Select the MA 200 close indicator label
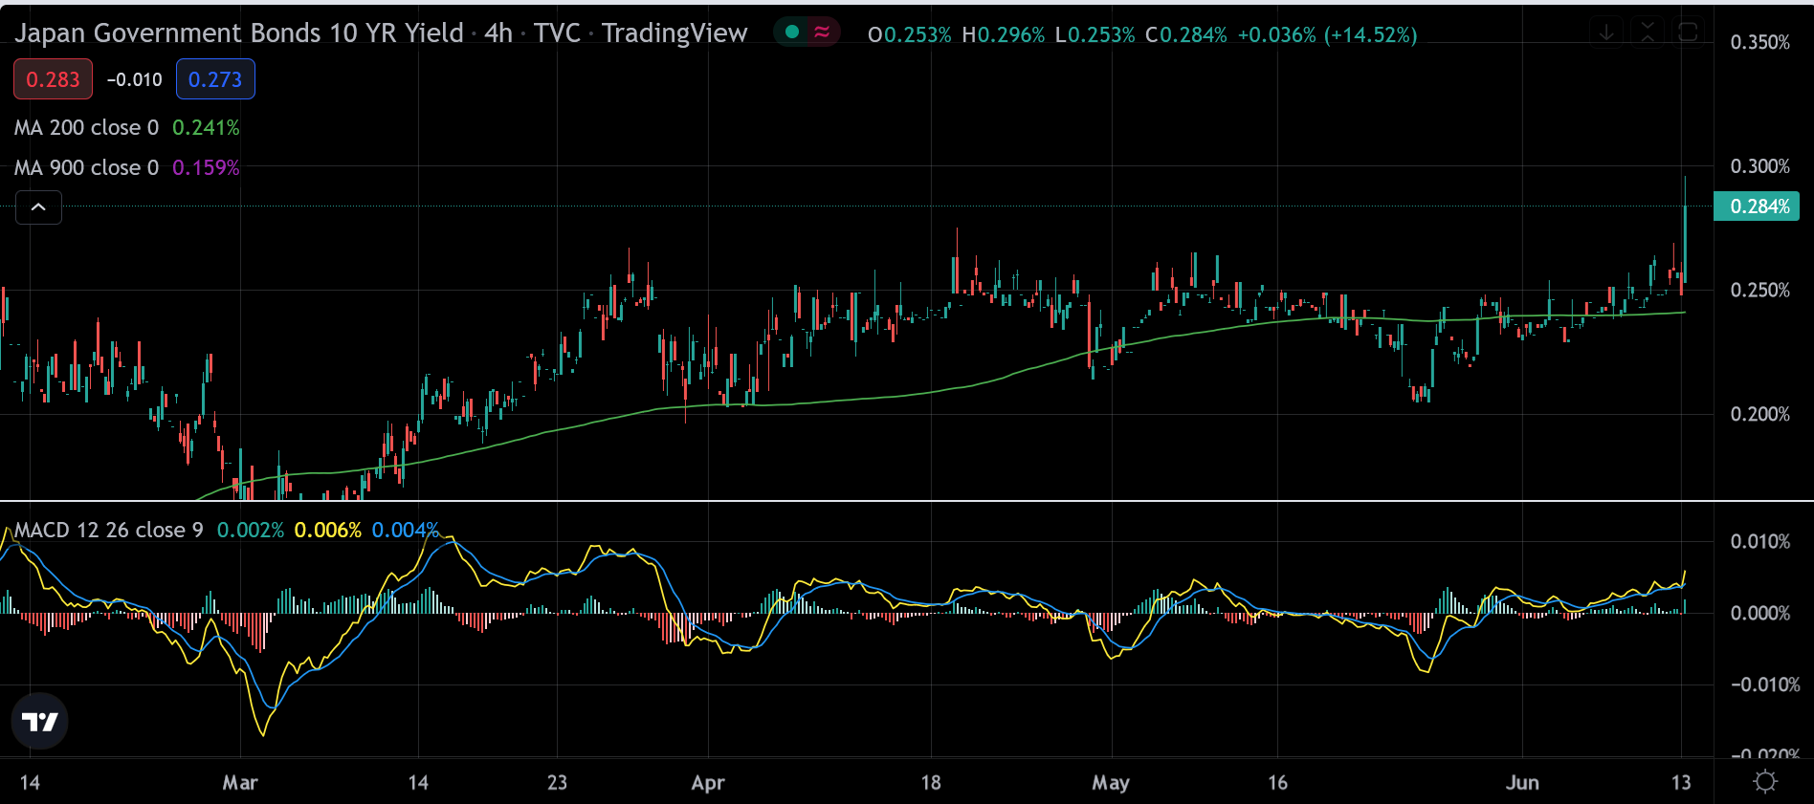The width and height of the screenshot is (1814, 804). tap(86, 127)
